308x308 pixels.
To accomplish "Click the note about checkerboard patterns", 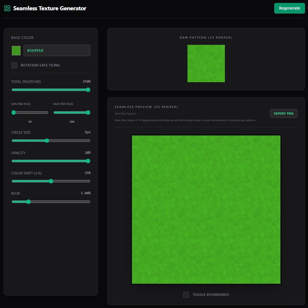I will (x=185, y=120).
